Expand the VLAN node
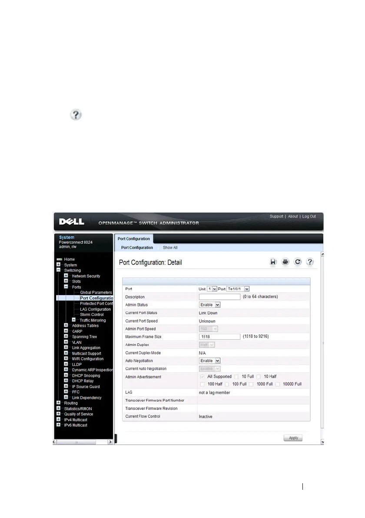This screenshot has height=518, width=365. point(66,342)
